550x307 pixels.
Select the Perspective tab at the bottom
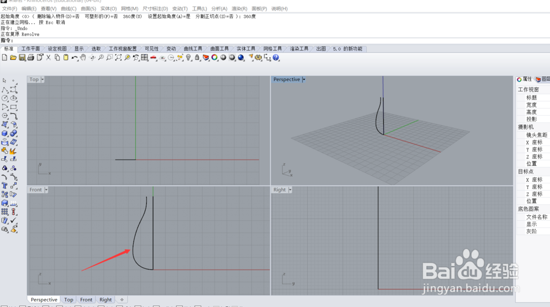tap(44, 300)
